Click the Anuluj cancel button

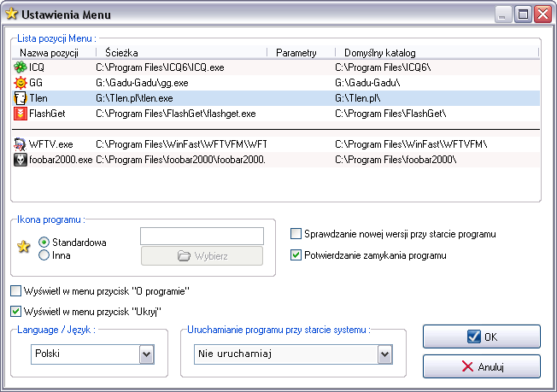(x=482, y=366)
